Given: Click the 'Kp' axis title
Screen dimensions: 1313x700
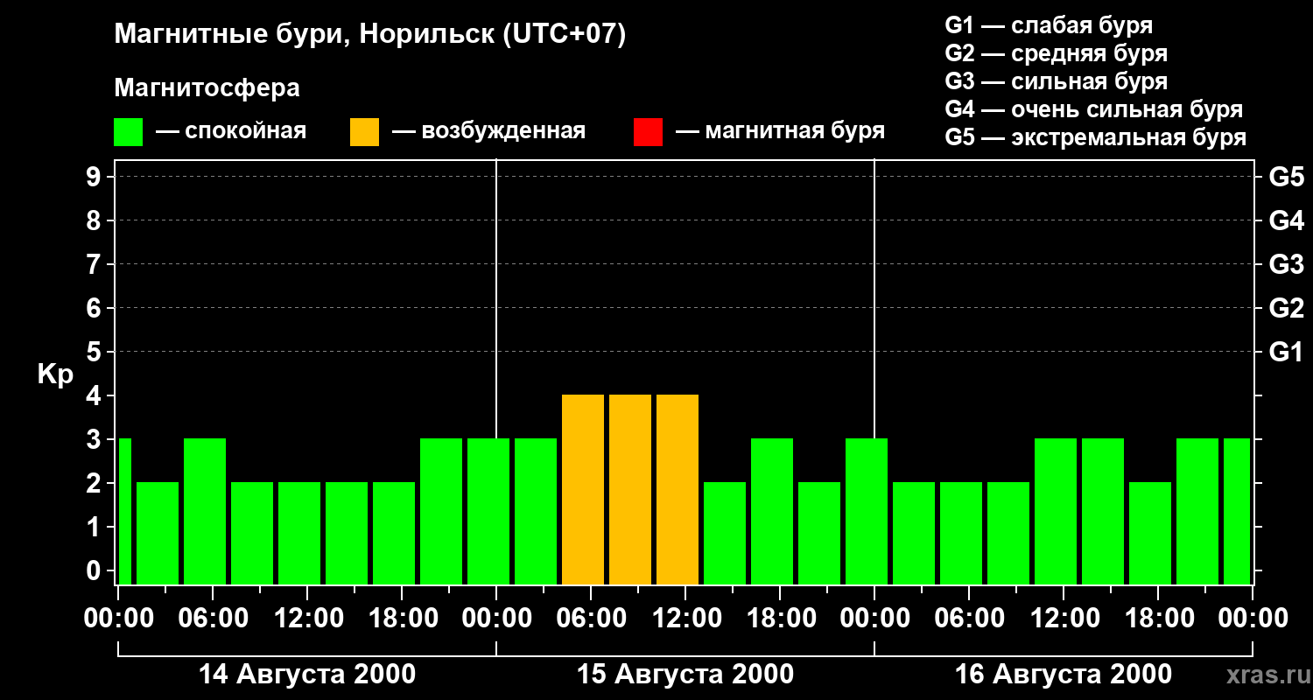Looking at the screenshot, I should pos(55,374).
